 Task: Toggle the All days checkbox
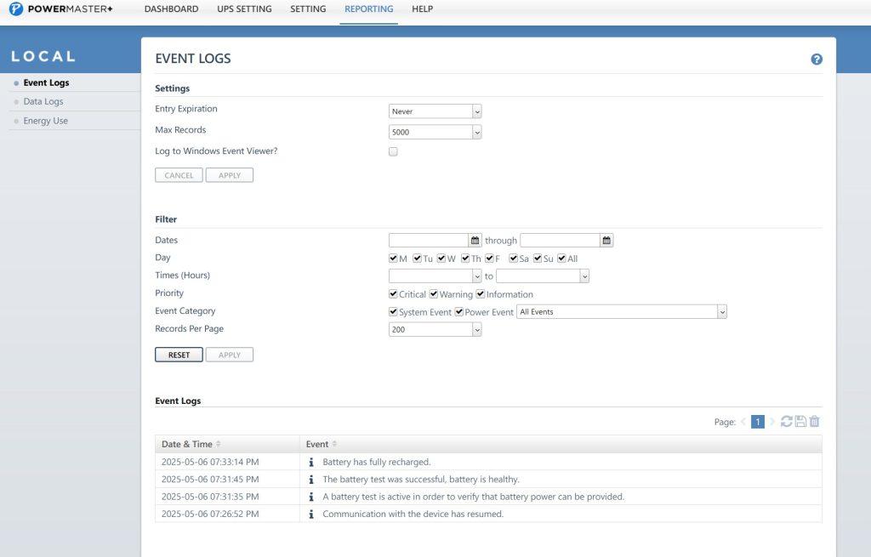[561, 259]
